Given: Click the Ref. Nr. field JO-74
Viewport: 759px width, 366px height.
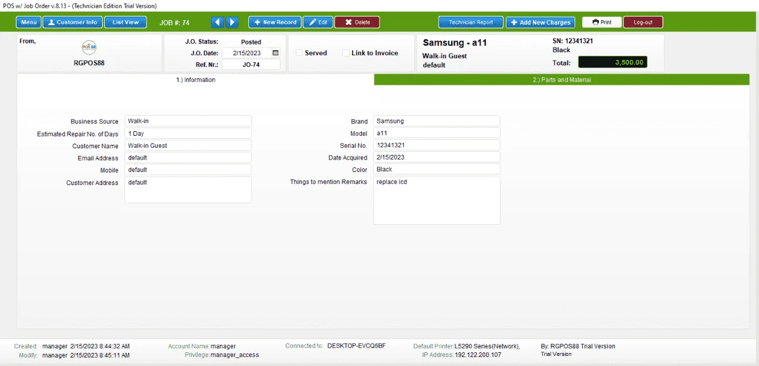Looking at the screenshot, I should click(251, 65).
